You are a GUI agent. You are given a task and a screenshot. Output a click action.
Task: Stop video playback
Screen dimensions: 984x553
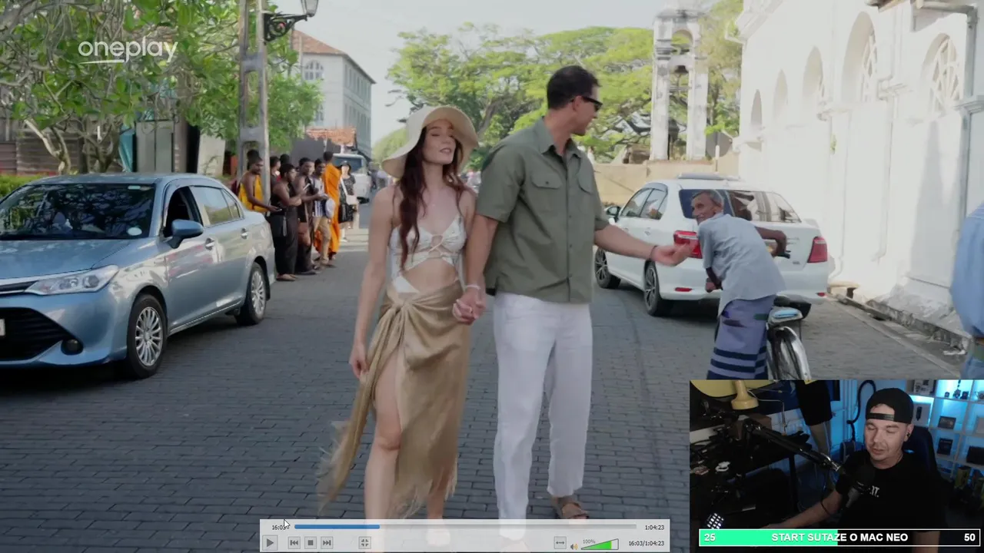[311, 543]
